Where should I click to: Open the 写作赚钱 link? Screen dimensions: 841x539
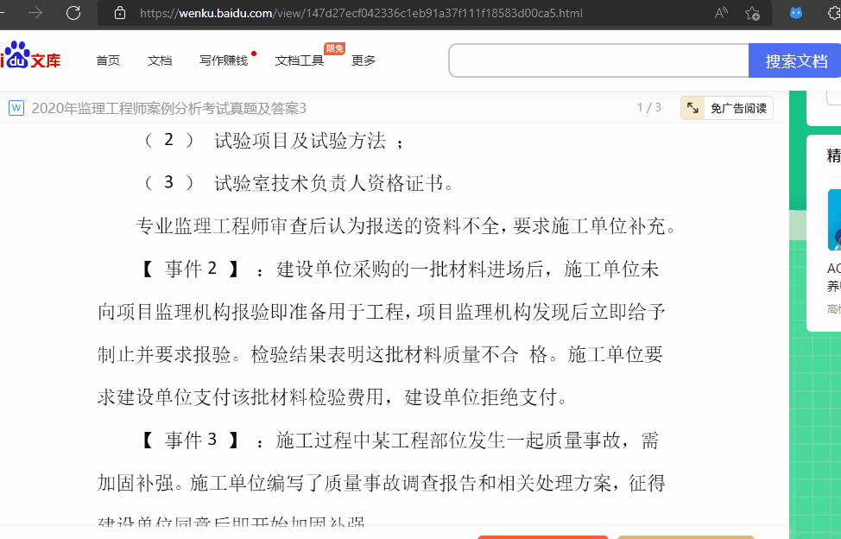[226, 61]
